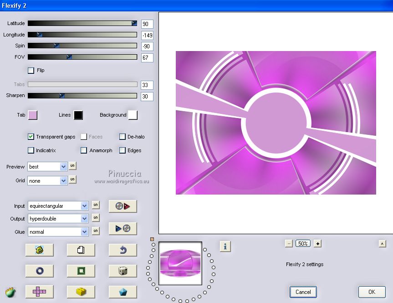Zoom in with the plus button

pos(317,244)
